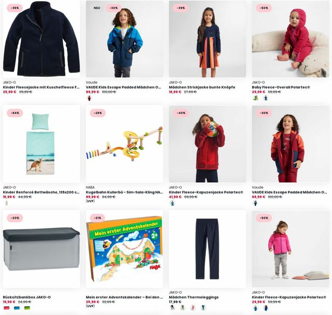
Task: Click the NEU badge on VAUDE jacket
Action: point(97,8)
